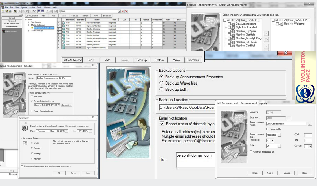Image resolution: width=317 pixels, height=186 pixels.
Task: Click the enlarged Restore button
Action: 159,60
